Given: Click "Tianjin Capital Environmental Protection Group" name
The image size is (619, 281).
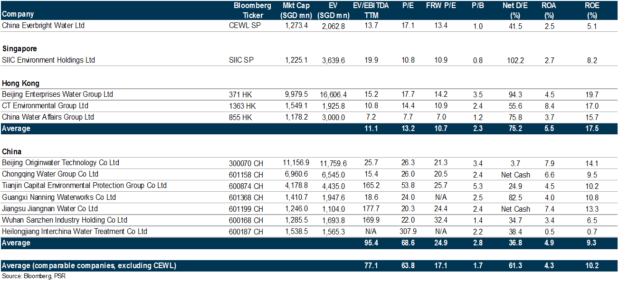Looking at the screenshot, I should 85,185.
